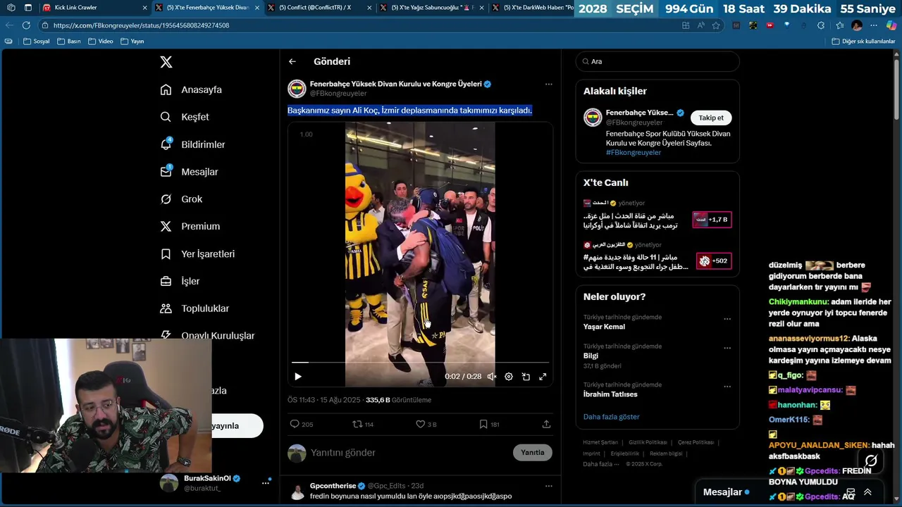Open Topluluklar communities

click(194, 308)
